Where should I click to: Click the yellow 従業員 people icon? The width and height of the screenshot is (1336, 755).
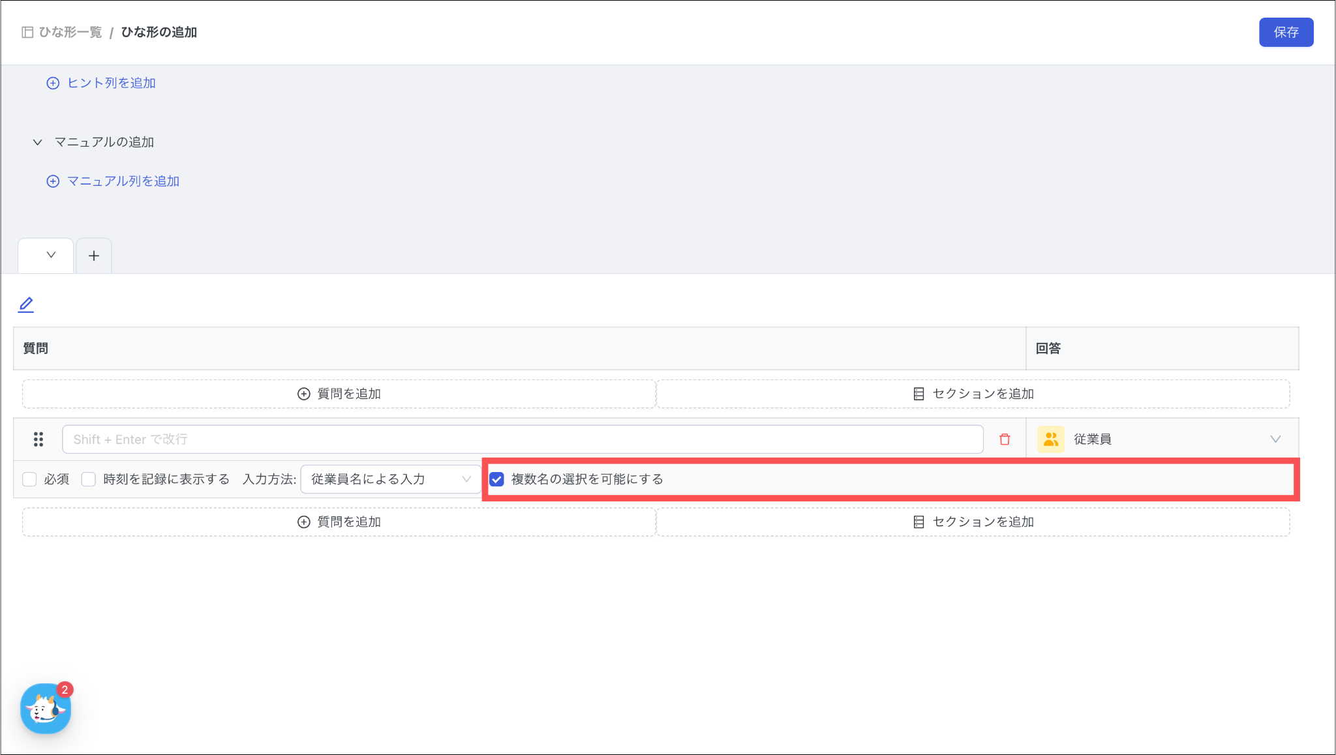[x=1050, y=439]
